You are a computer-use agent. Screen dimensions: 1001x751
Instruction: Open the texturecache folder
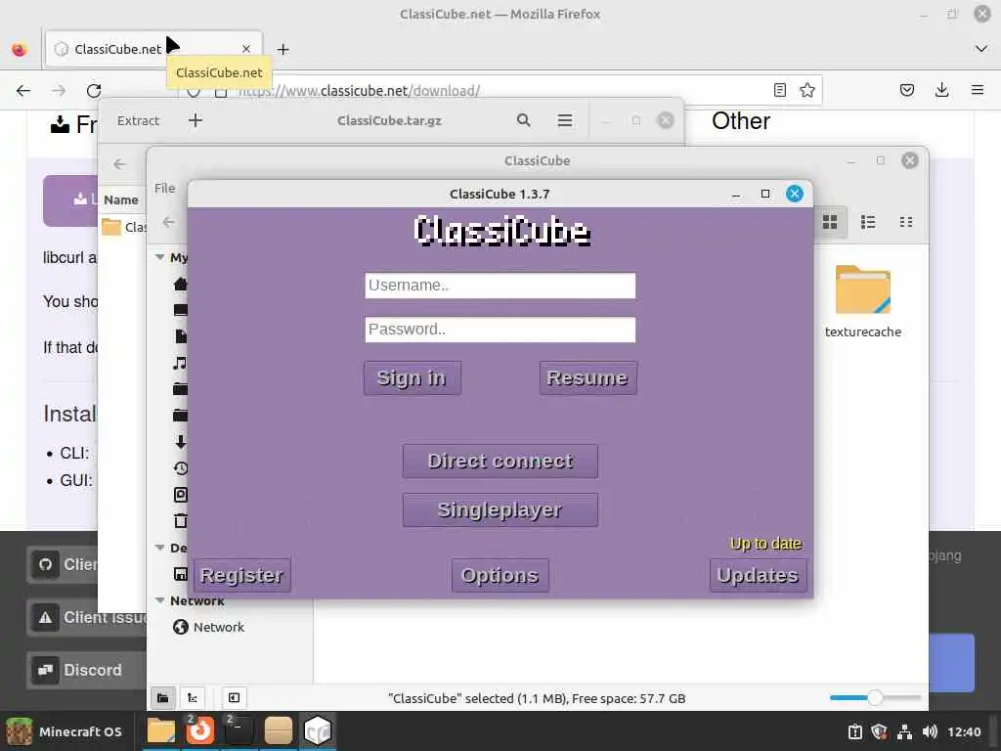pyautogui.click(x=862, y=301)
